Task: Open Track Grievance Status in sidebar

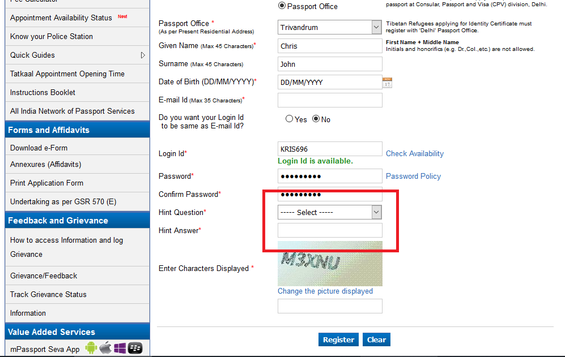Action: [47, 294]
